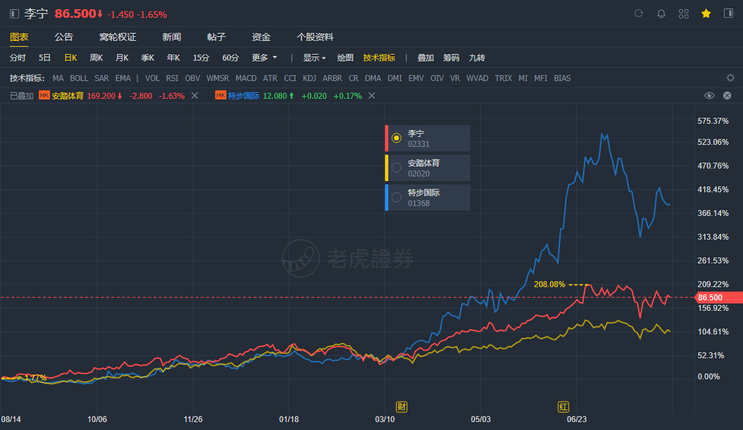The image size is (743, 430).
Task: Open the 绘图 drawing tools
Action: point(345,58)
